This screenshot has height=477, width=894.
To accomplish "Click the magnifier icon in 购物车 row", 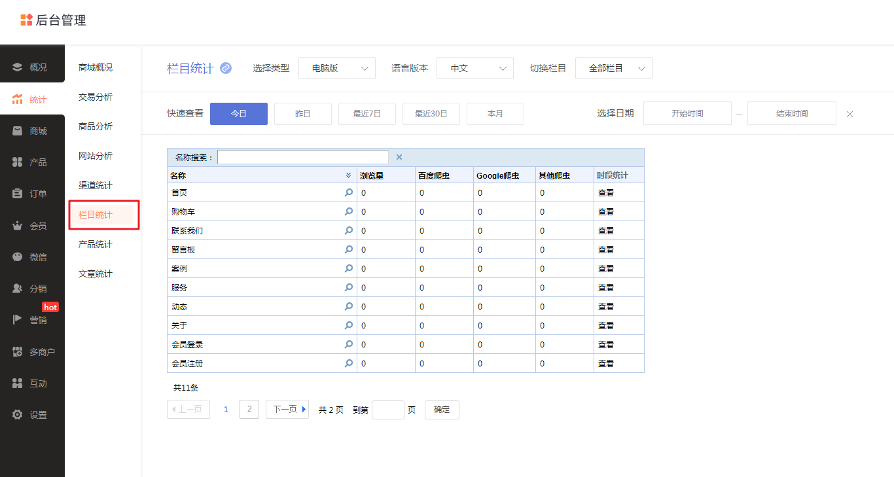I will [x=349, y=211].
